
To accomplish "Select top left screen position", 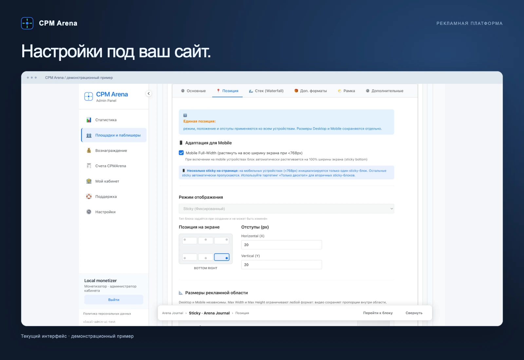I will pyautogui.click(x=190, y=241).
